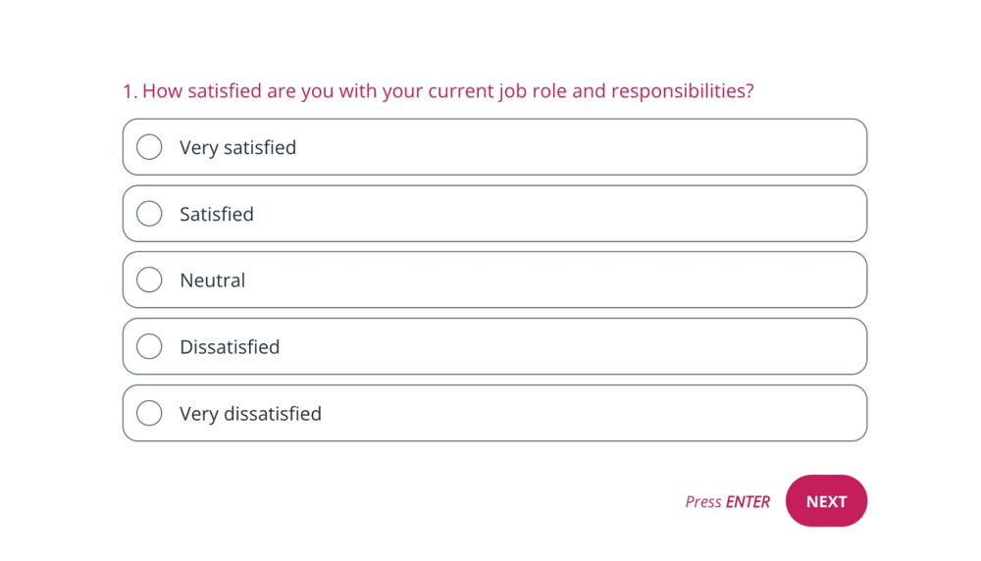981x561 pixels.
Task: Click empty space inside Very dissatisfied option box
Action: pos(589,413)
